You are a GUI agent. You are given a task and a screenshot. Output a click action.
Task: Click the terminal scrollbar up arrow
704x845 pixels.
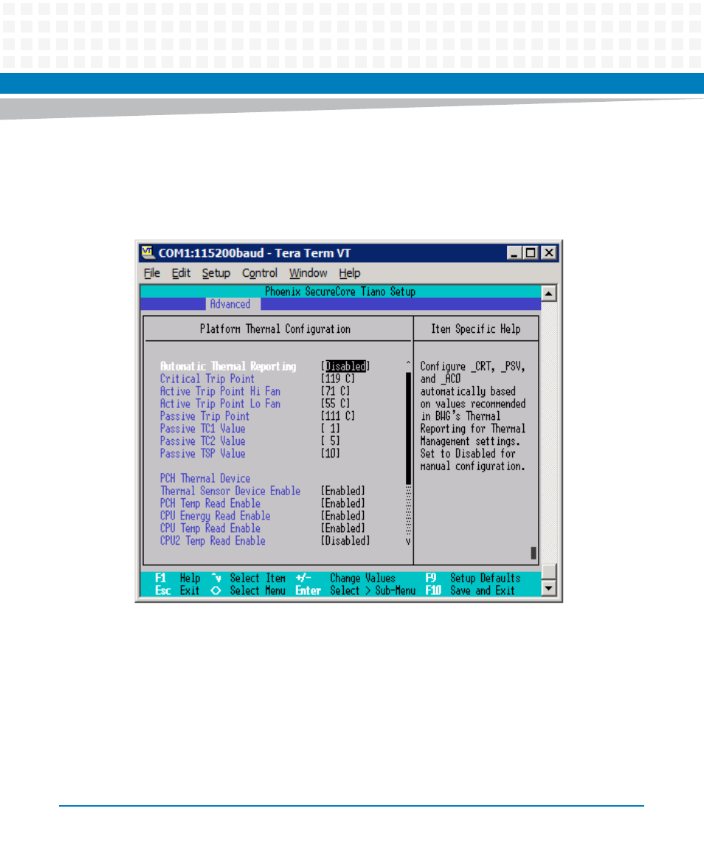tap(548, 293)
